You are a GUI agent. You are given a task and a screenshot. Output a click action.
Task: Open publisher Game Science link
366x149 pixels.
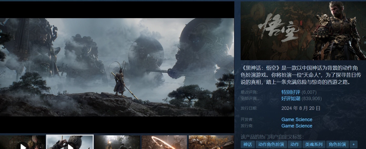[x=297, y=126]
